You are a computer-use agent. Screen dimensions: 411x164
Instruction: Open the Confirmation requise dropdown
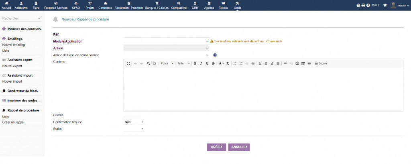134,122
